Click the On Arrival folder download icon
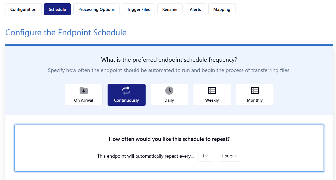336x180 pixels. (84, 91)
